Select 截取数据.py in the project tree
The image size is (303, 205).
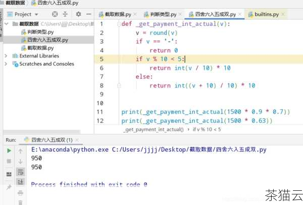click(x=37, y=48)
